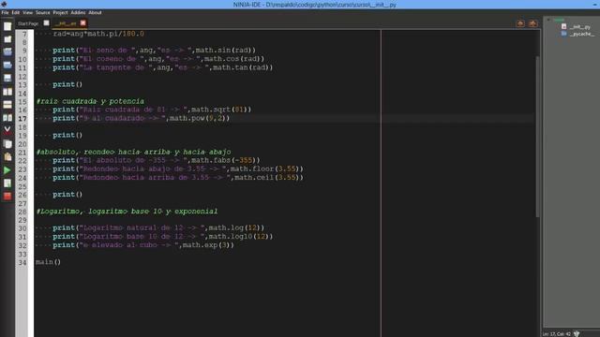600x337 pixels.
Task: Open the Addins menu
Action: tap(78, 12)
